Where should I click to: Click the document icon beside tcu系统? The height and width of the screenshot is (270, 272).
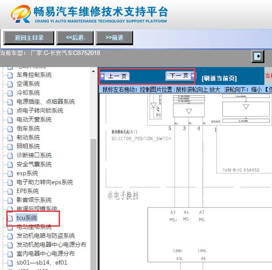pyautogui.click(x=10, y=218)
